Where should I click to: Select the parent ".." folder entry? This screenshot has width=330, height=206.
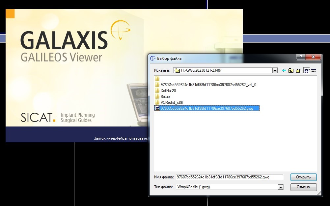click(161, 79)
